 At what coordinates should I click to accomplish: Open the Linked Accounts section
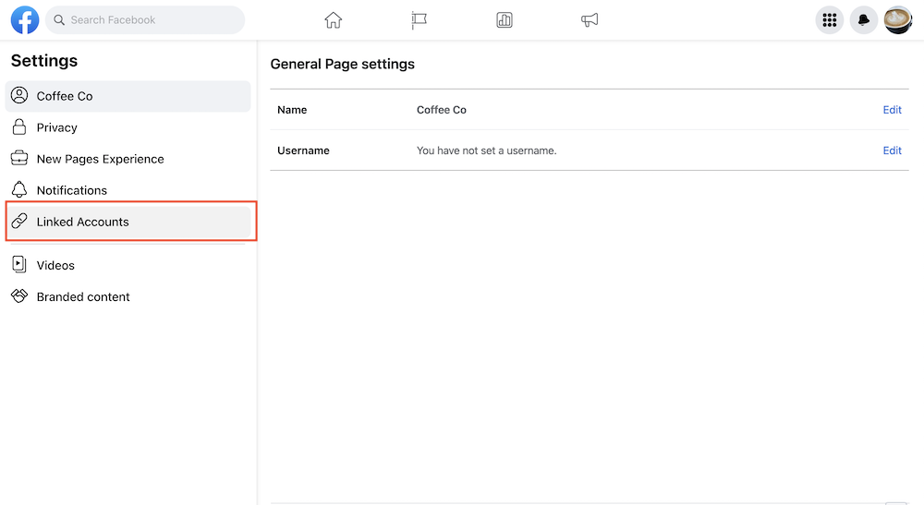(x=128, y=222)
